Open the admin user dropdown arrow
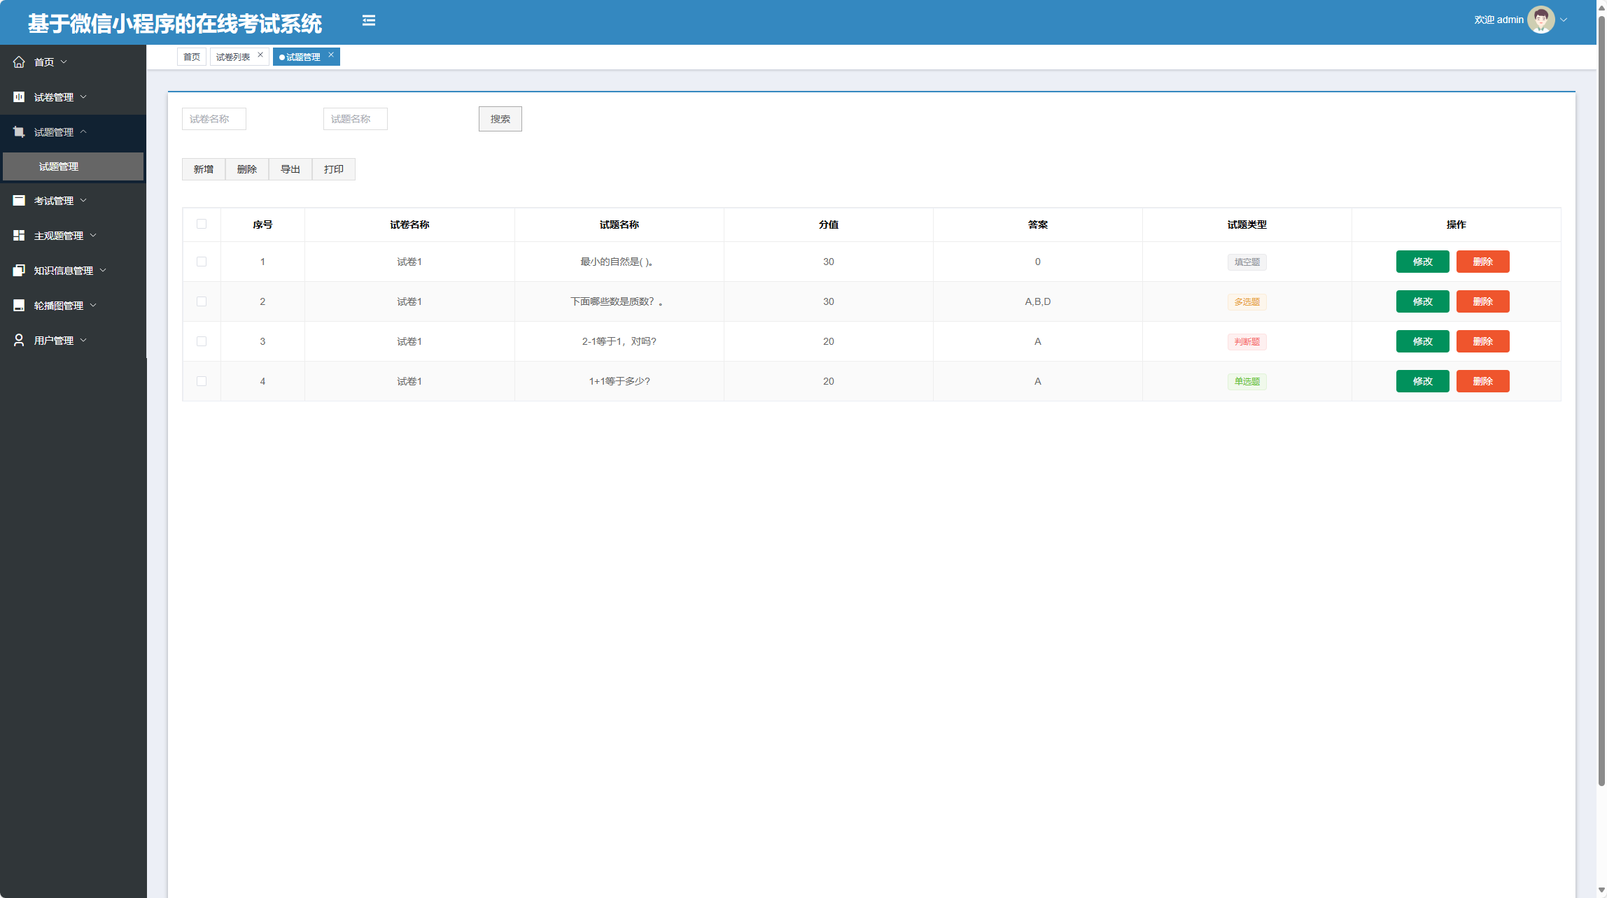This screenshot has width=1607, height=898. [x=1564, y=20]
